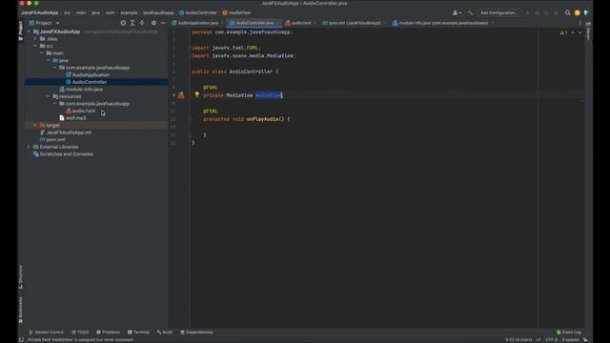Select audio.fxml in project tree
This screenshot has width=610, height=343.
coord(80,111)
